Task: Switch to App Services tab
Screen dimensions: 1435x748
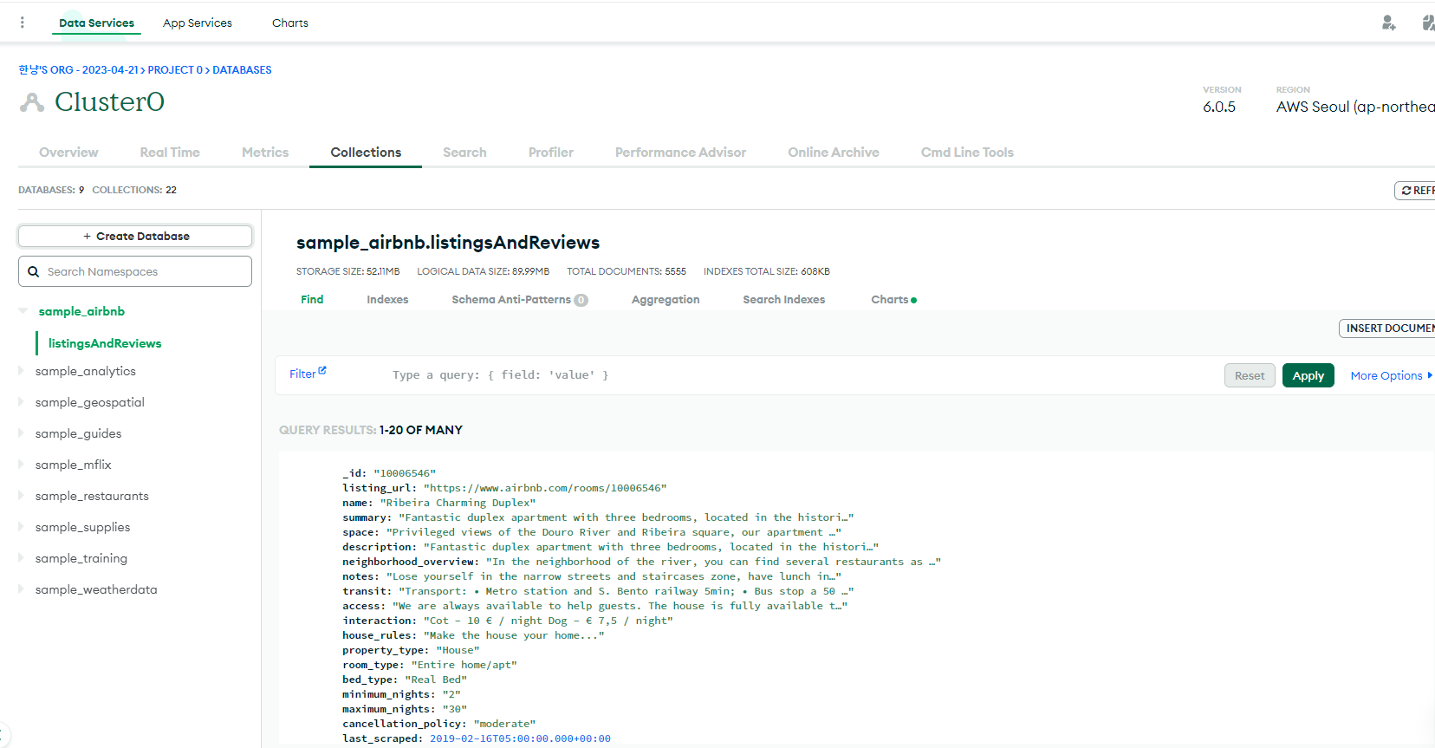Action: (198, 23)
